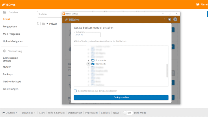
Task: Open the Download dropdown in the footer
Action: [x=29, y=113]
